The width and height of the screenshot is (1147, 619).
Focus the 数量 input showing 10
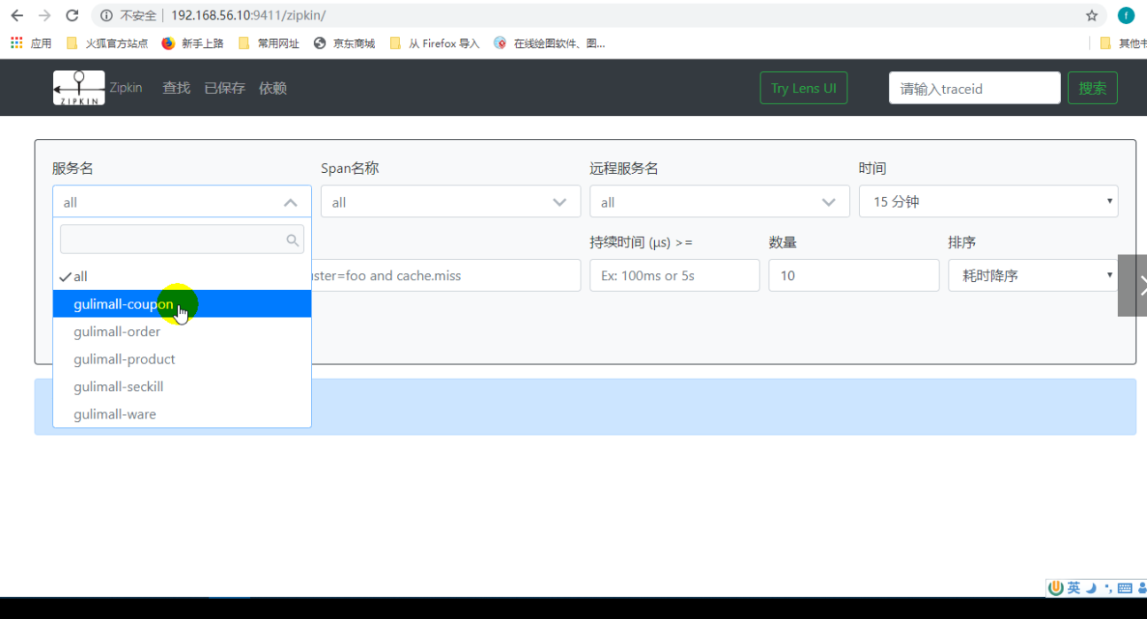pyautogui.click(x=854, y=275)
